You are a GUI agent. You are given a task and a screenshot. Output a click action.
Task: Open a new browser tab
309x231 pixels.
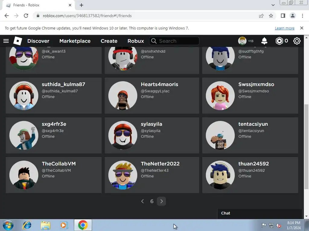tap(81, 5)
